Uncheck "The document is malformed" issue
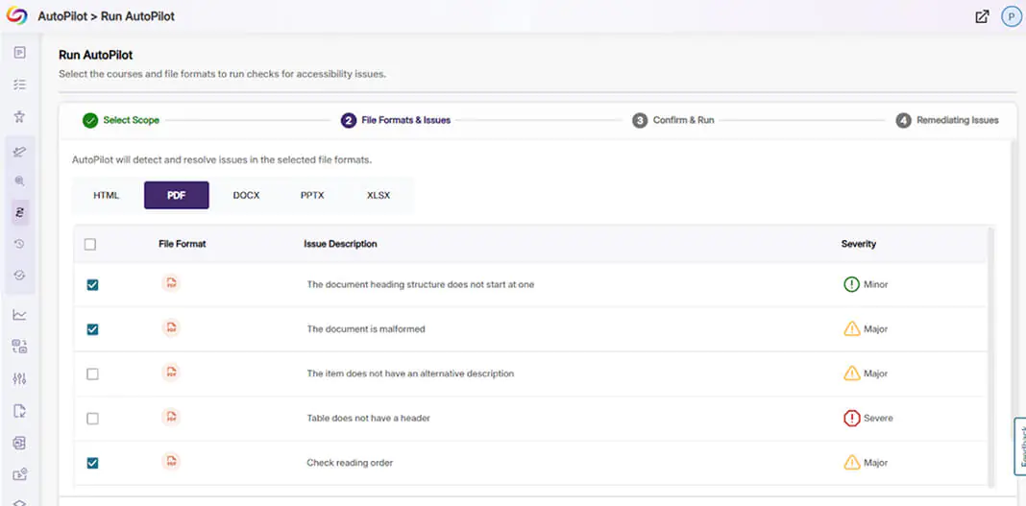 92,329
